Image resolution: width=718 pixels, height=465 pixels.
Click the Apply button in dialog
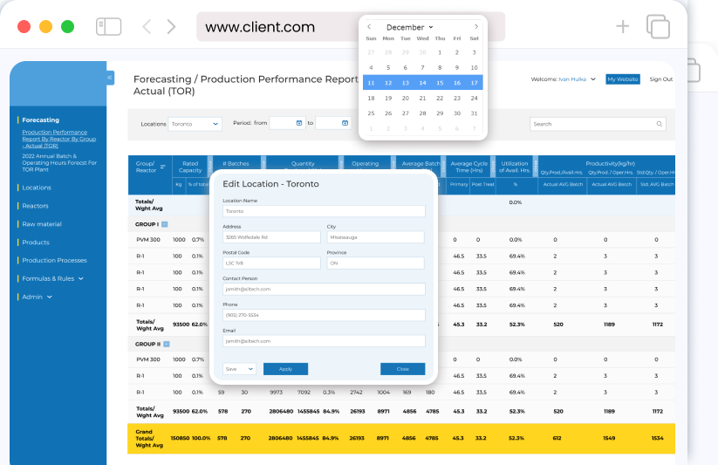point(286,369)
